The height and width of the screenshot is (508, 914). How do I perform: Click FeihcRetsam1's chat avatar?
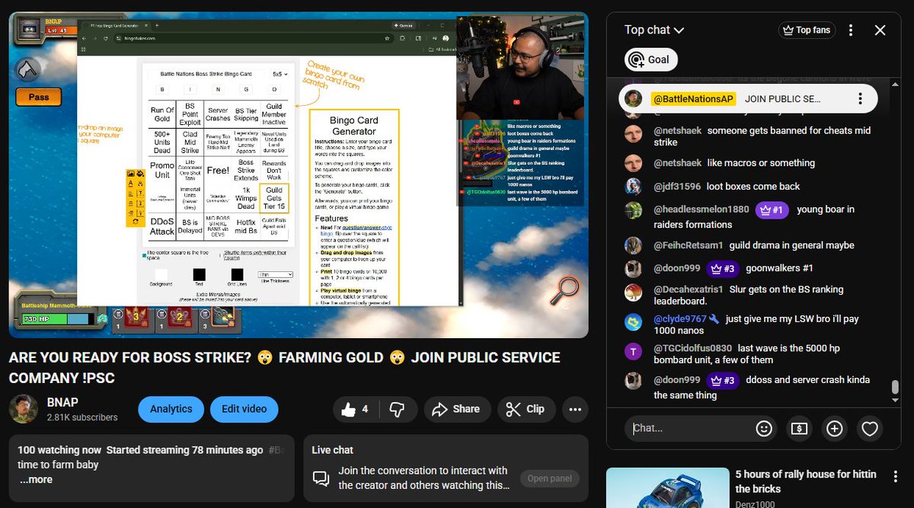(633, 245)
